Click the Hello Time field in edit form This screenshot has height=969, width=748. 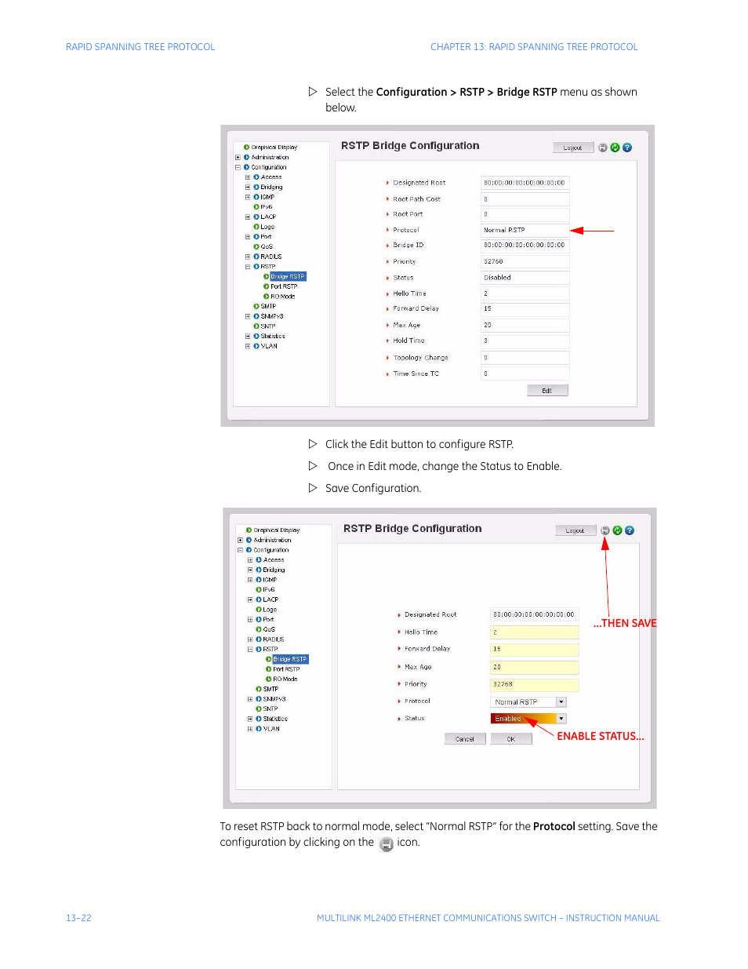pyautogui.click(x=534, y=632)
